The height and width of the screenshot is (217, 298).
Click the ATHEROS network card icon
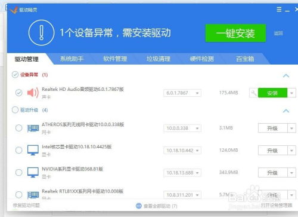pyautogui.click(x=33, y=128)
